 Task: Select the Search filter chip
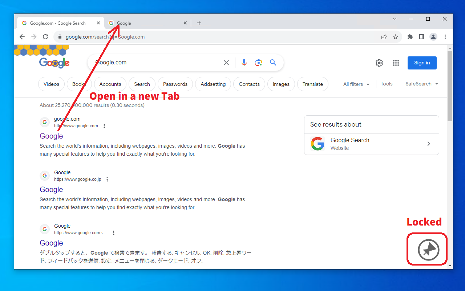coord(142,84)
